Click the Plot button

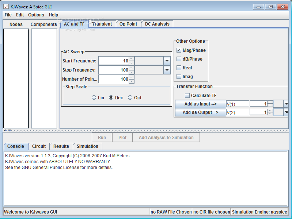pos(122,137)
